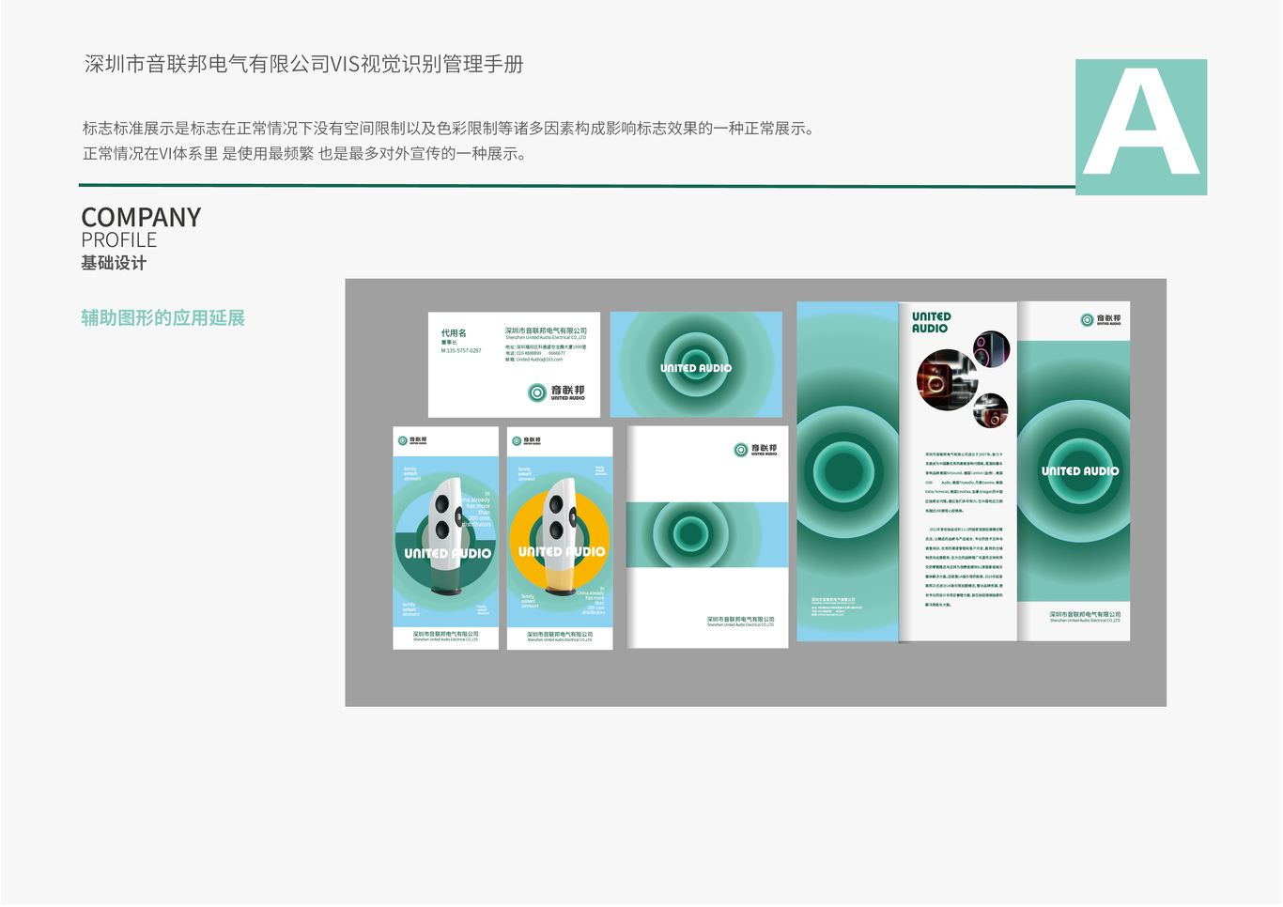Select the "COMPANY" heading
Viewport: 1283px width, 907px height.
tap(141, 217)
